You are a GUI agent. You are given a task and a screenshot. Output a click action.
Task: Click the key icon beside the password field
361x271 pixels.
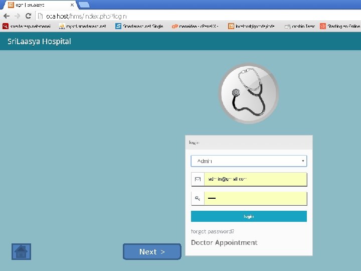tap(198, 198)
